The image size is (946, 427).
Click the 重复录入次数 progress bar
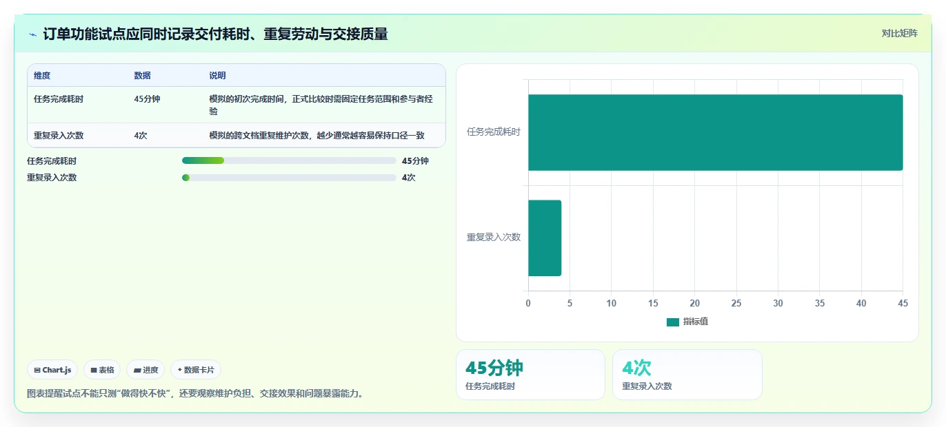pyautogui.click(x=289, y=177)
